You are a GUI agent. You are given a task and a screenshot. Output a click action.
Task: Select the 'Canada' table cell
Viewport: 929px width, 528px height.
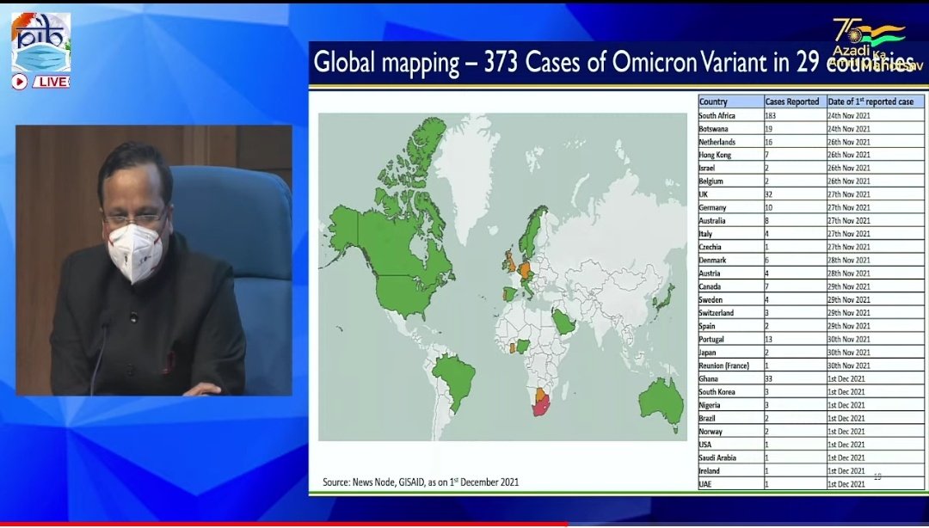[731, 286]
